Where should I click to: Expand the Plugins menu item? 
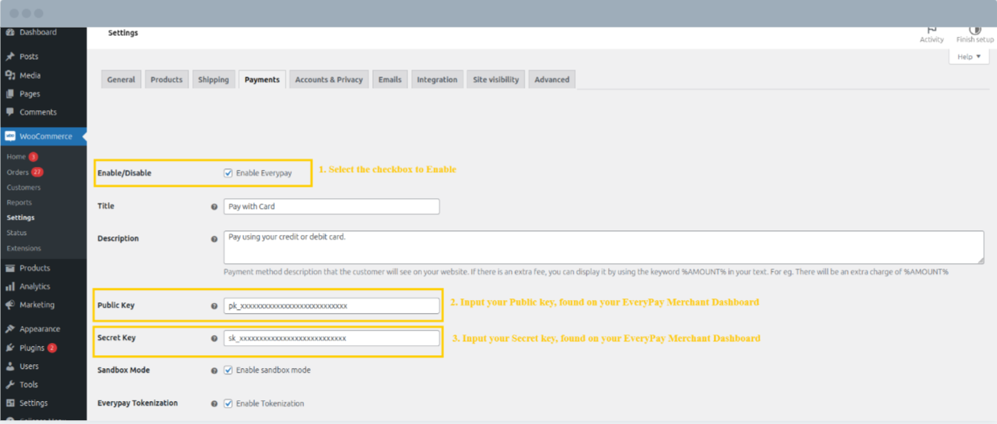coord(31,347)
